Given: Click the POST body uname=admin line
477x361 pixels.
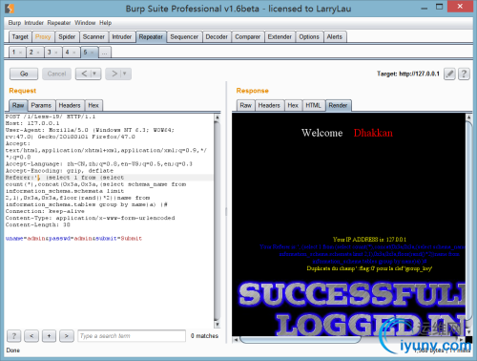Looking at the screenshot, I should (x=73, y=239).
